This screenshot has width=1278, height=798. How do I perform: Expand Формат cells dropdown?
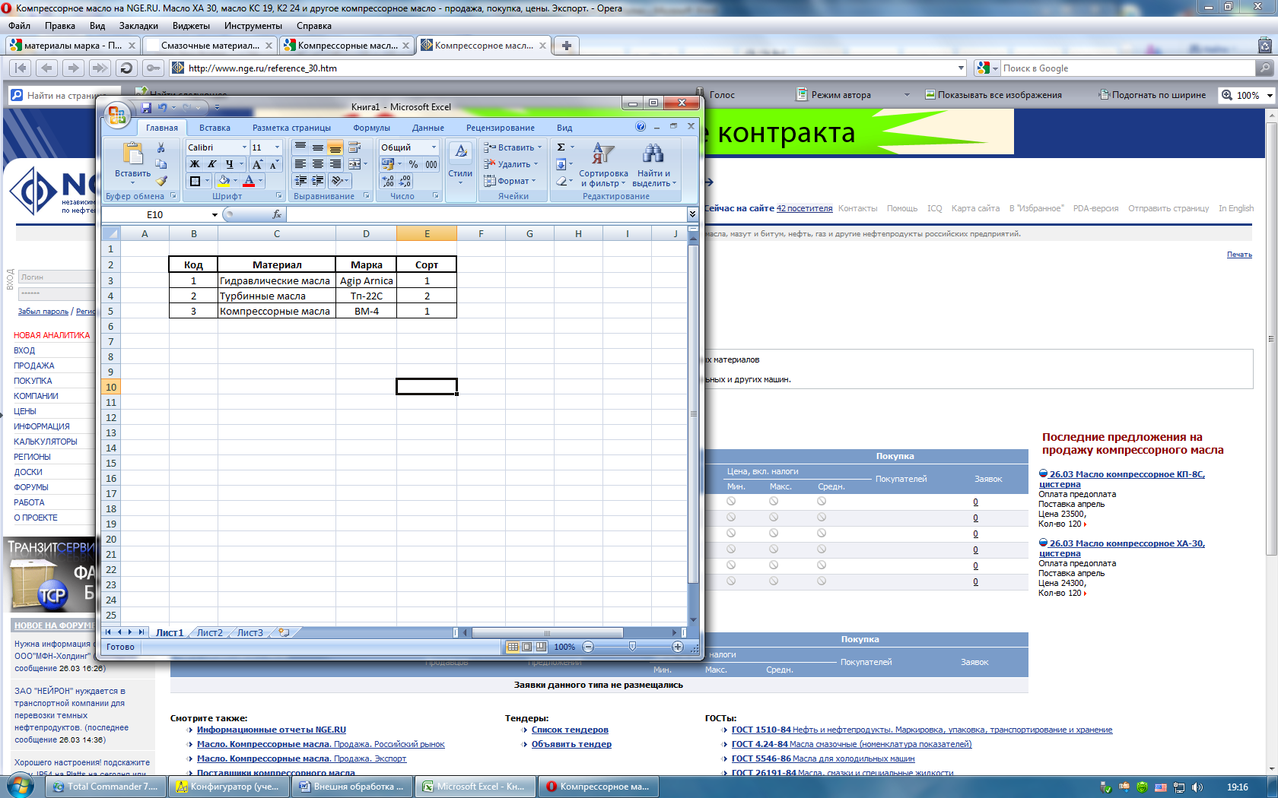pos(534,181)
